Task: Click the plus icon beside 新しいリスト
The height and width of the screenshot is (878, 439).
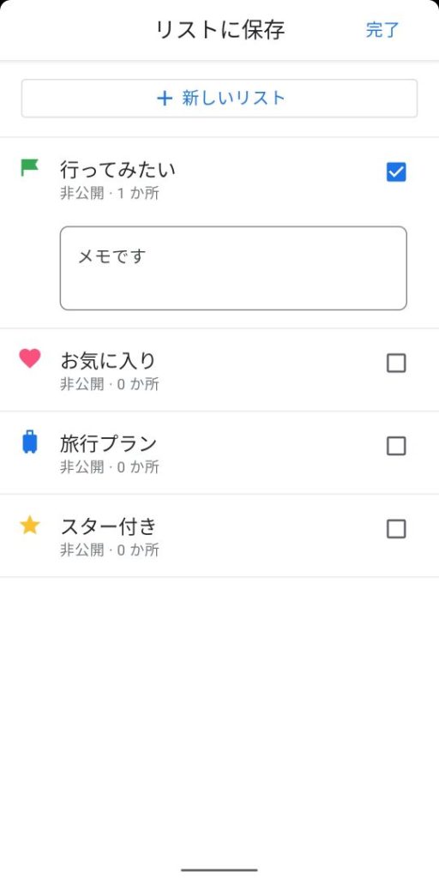Action: [x=164, y=99]
